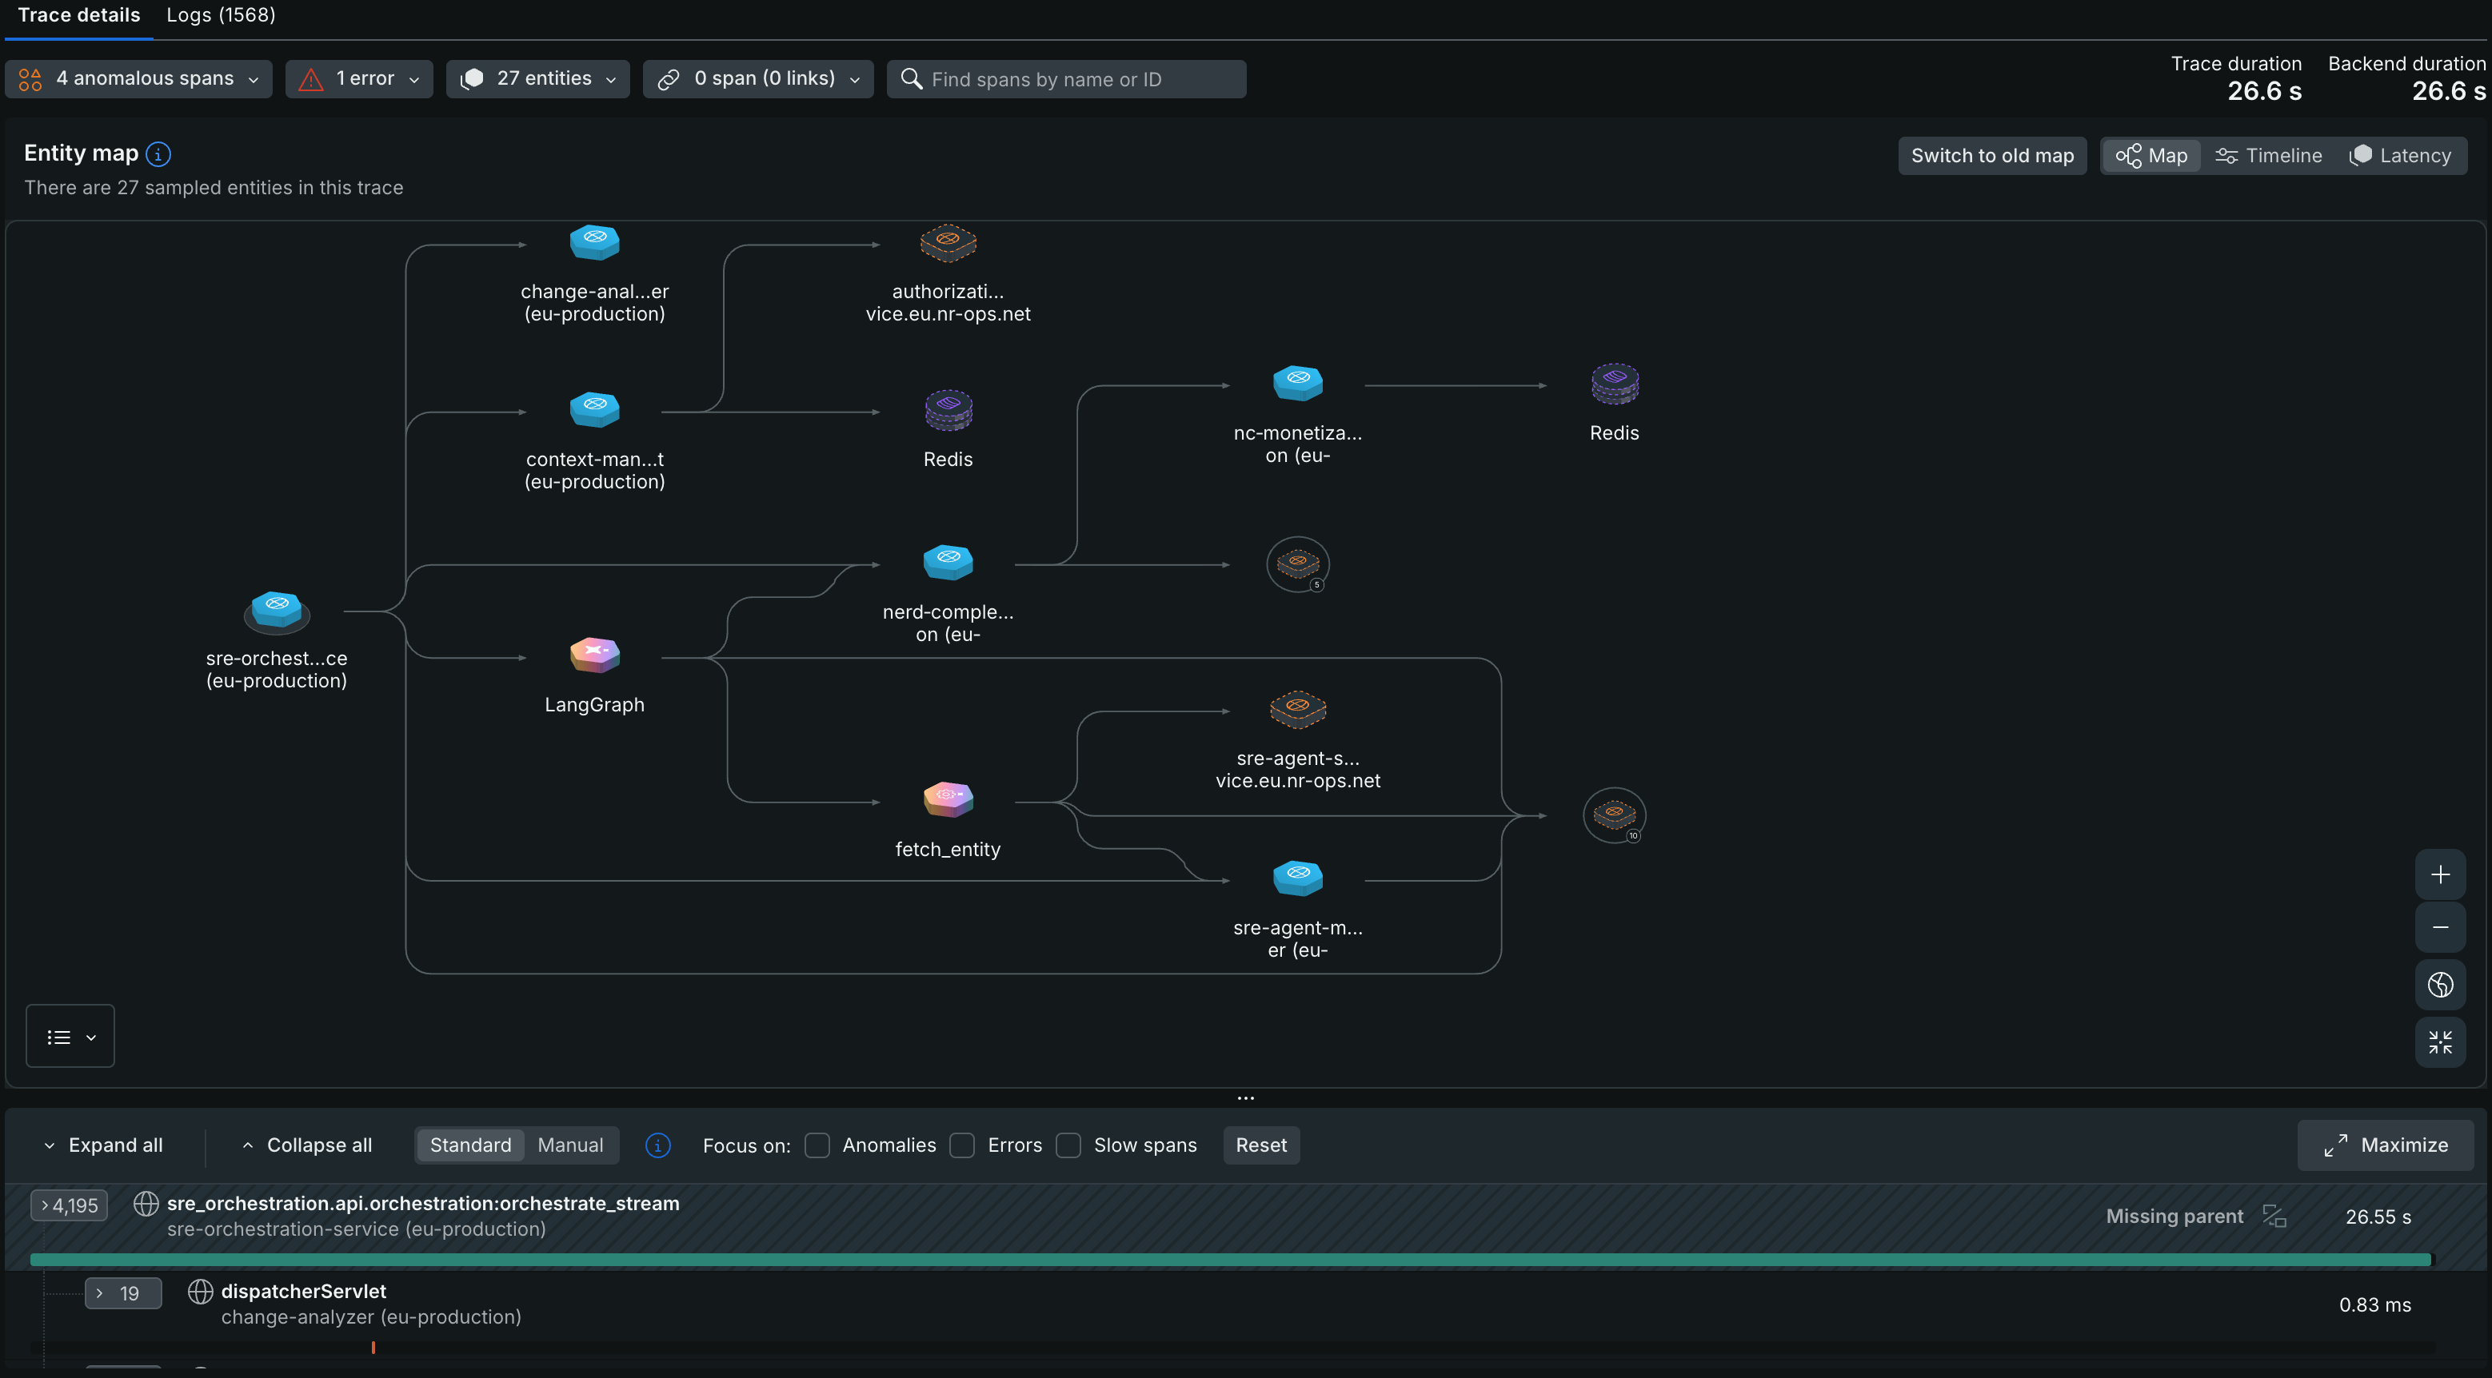This screenshot has height=1378, width=2492.
Task: Open the Entity map info icon
Action: [158, 153]
